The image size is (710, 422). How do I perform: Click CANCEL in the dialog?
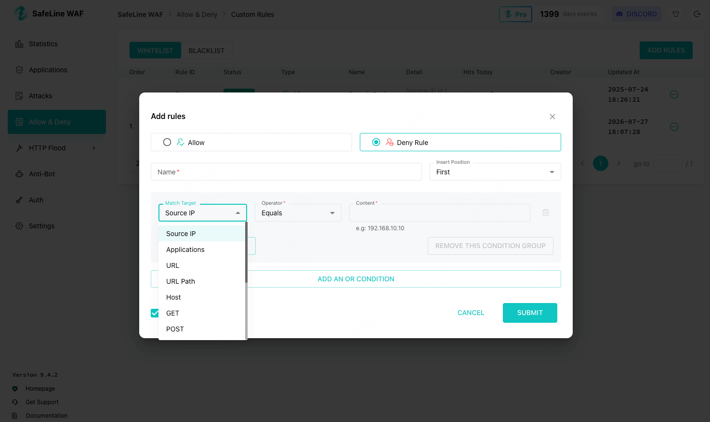[471, 313]
